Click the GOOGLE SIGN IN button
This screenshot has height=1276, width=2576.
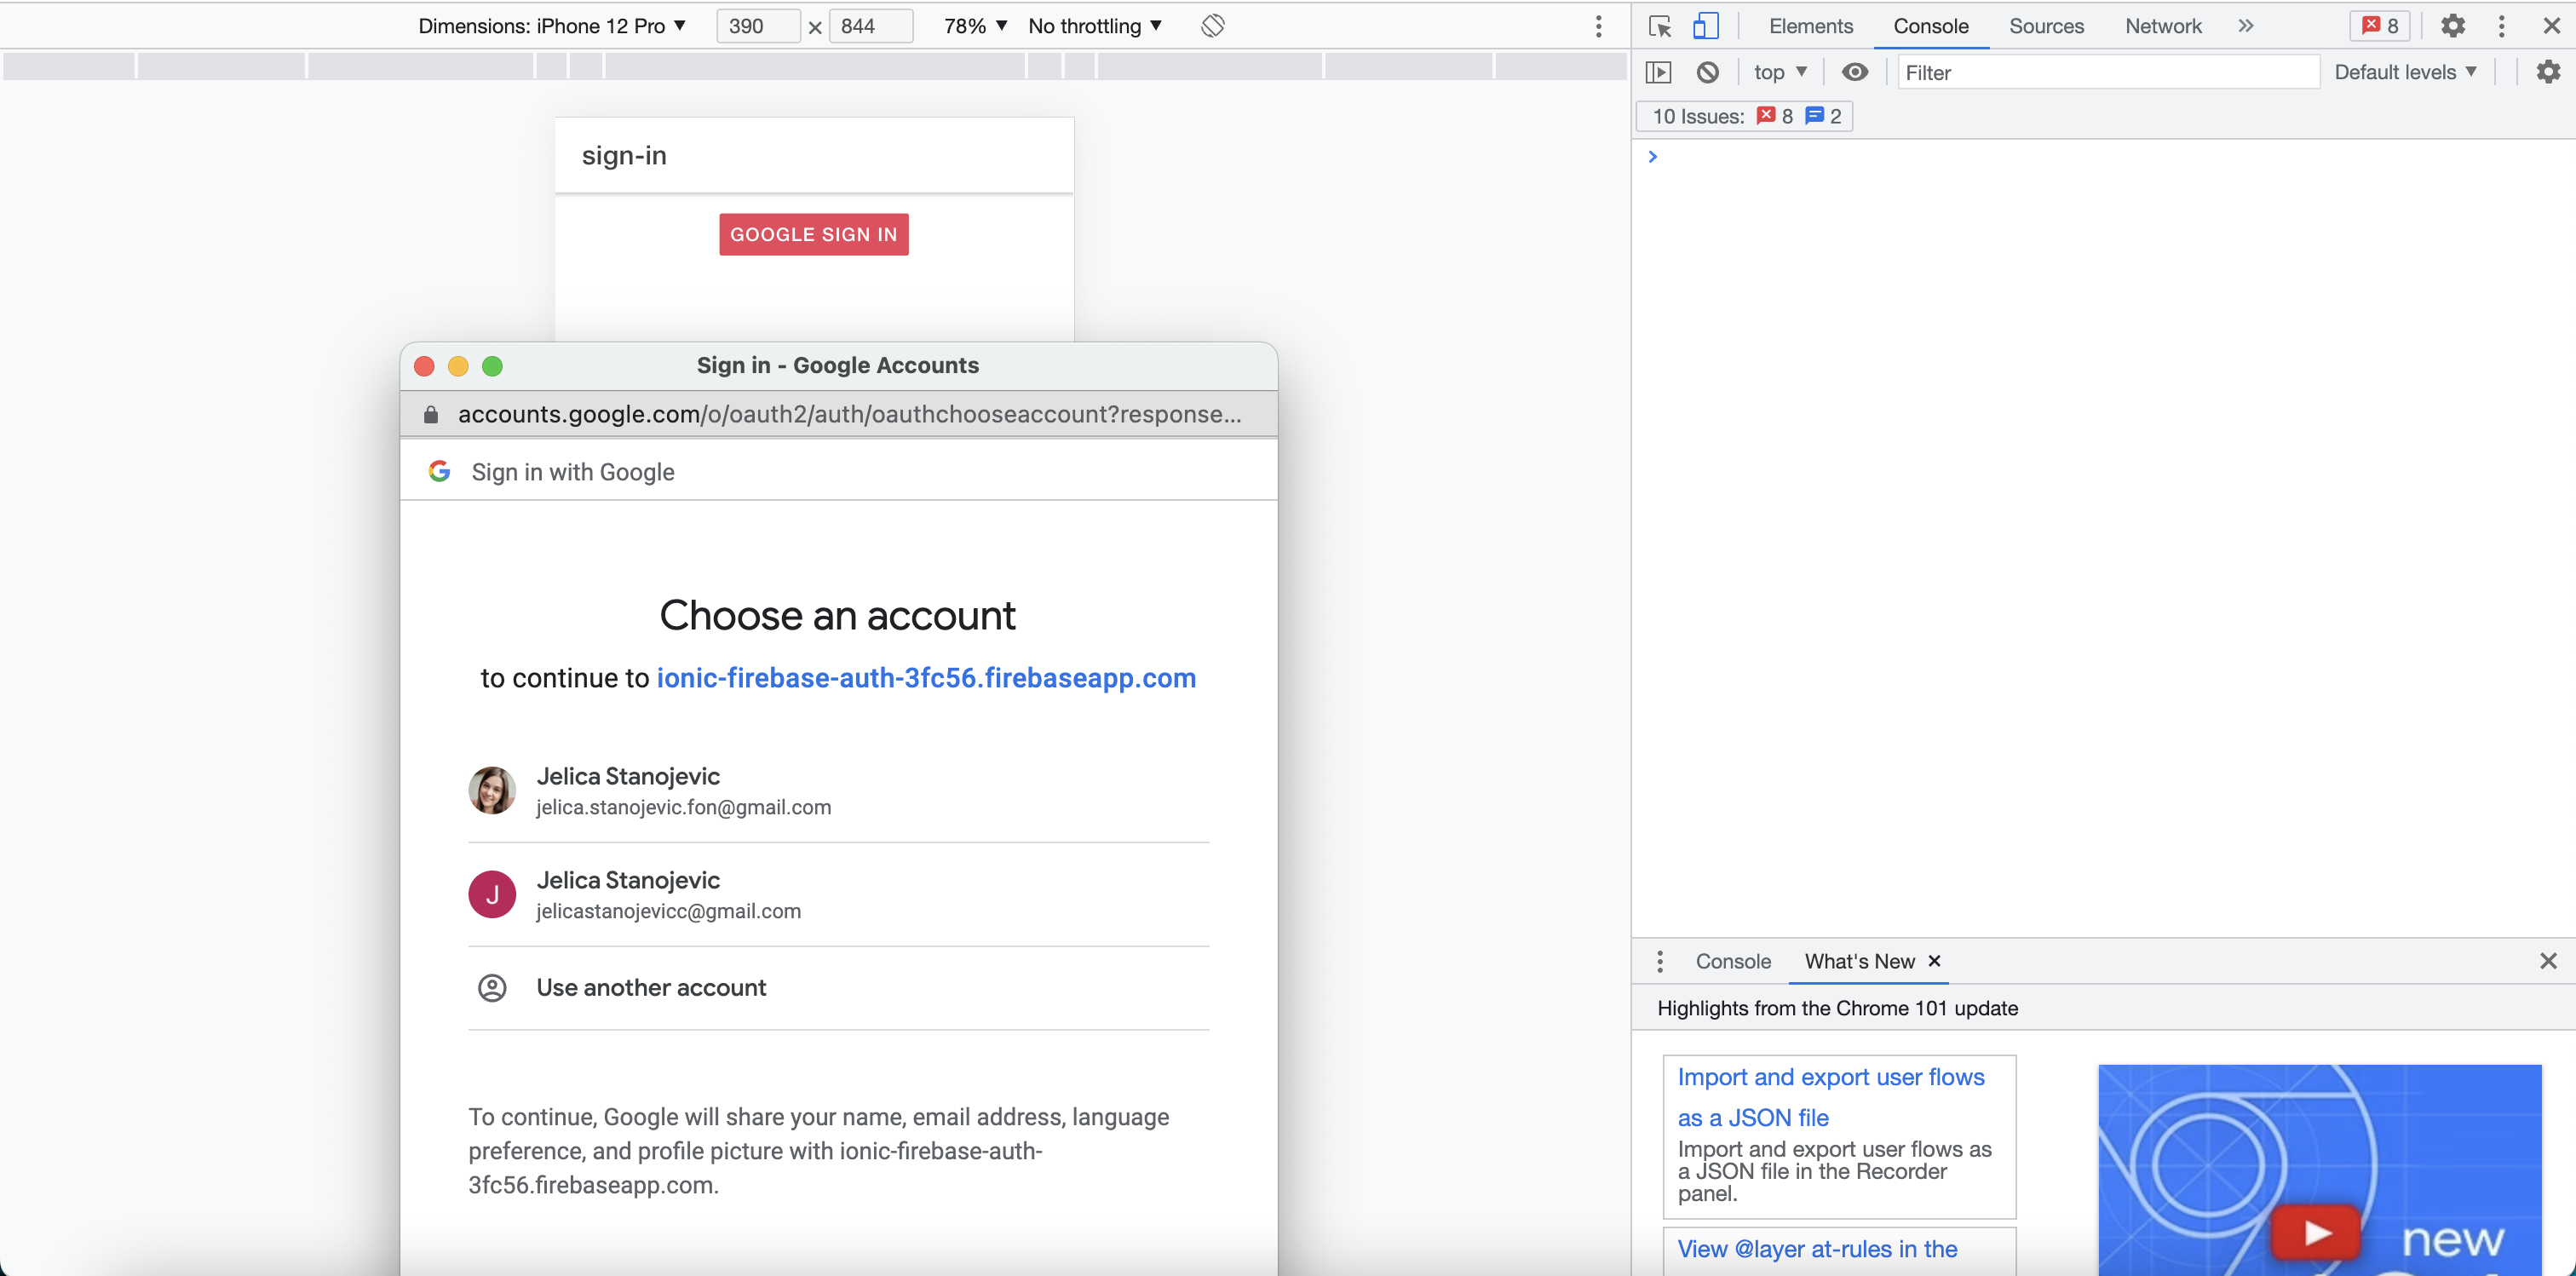pos(814,234)
